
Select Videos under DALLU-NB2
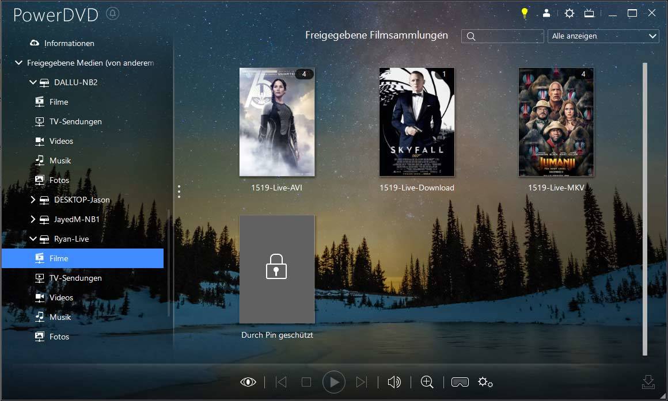pyautogui.click(x=61, y=141)
